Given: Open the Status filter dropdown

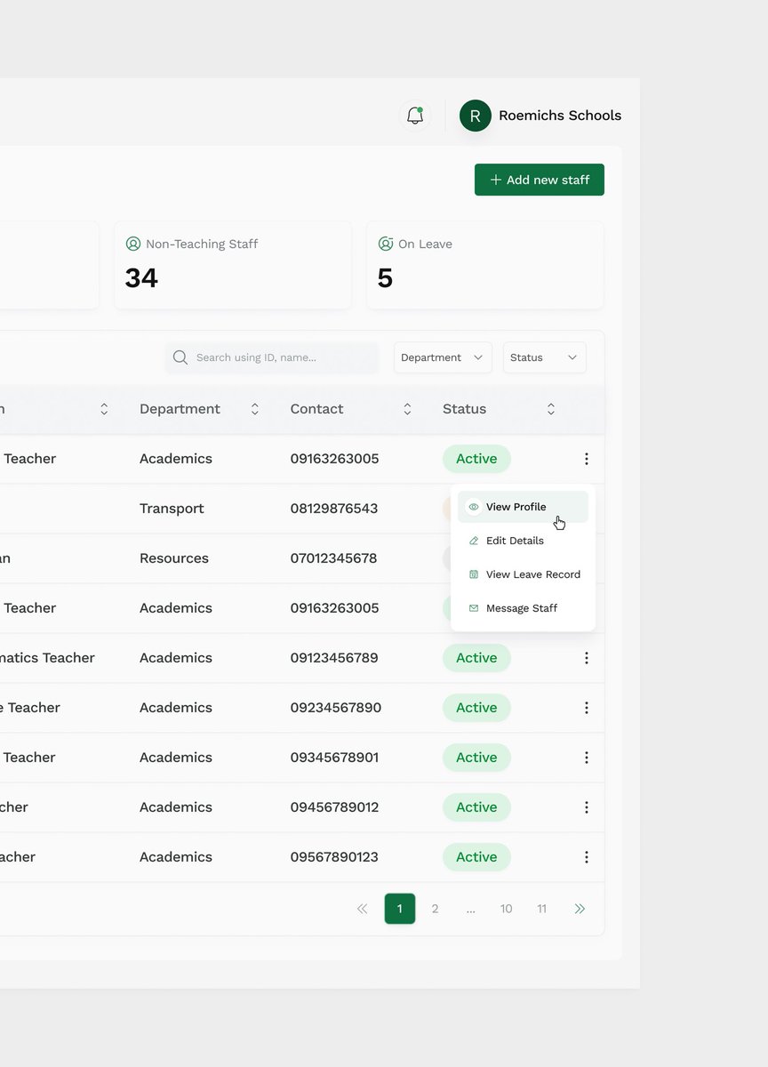Looking at the screenshot, I should click(545, 357).
